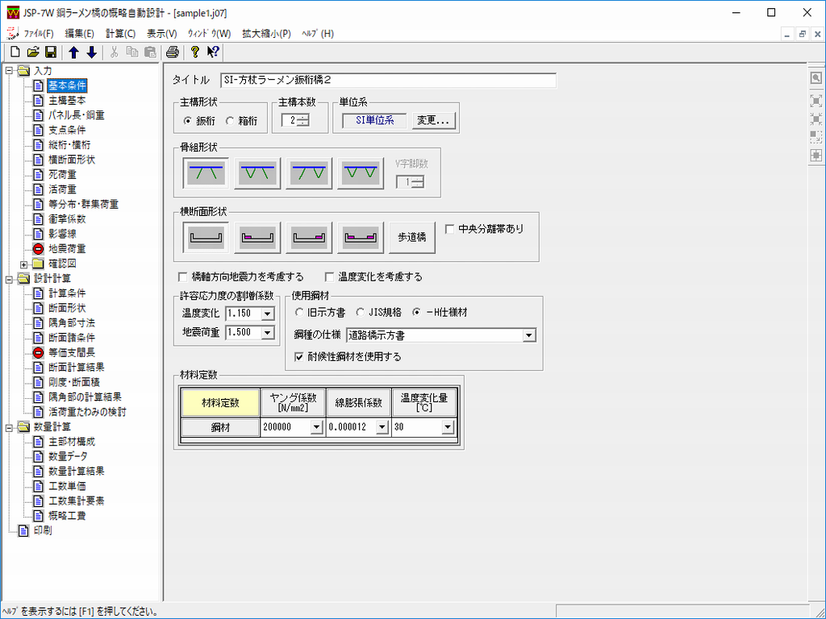Expand the 確認図 tree folder

click(24, 264)
